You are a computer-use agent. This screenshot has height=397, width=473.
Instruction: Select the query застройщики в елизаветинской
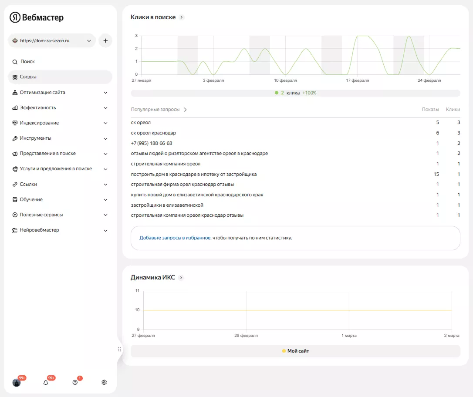pyautogui.click(x=167, y=205)
